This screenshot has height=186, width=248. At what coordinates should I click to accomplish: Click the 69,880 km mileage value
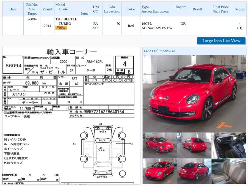pyautogui.click(x=35, y=83)
